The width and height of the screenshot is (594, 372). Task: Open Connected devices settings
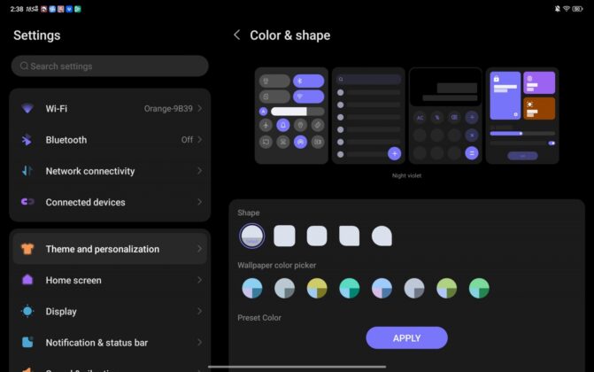(110, 202)
